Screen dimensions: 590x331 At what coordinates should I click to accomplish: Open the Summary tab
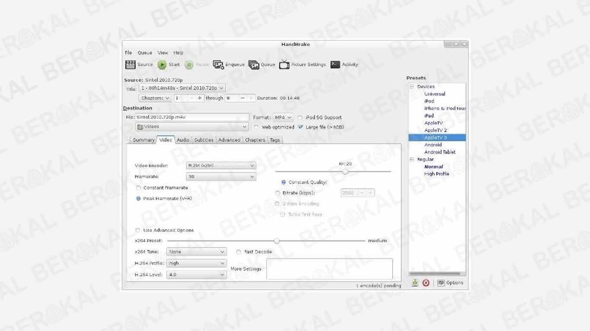[x=143, y=140]
